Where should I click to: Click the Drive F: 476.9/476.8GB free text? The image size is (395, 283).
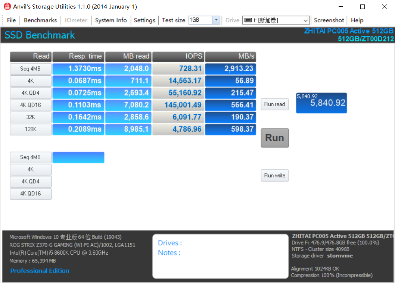pyautogui.click(x=335, y=243)
